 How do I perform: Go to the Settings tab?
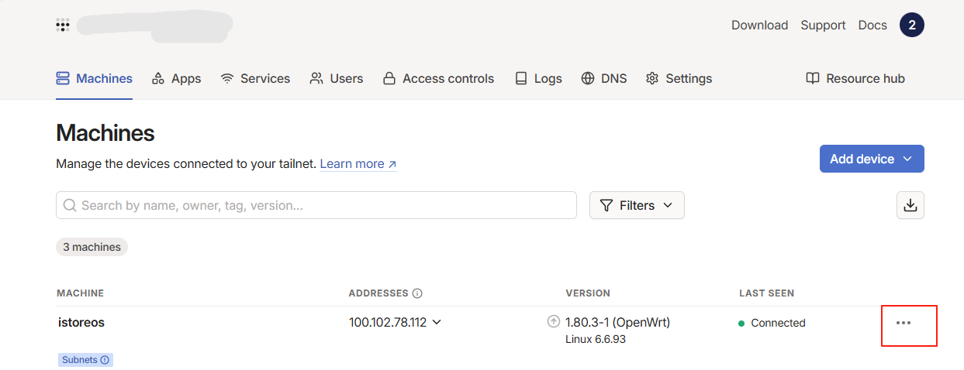(679, 78)
